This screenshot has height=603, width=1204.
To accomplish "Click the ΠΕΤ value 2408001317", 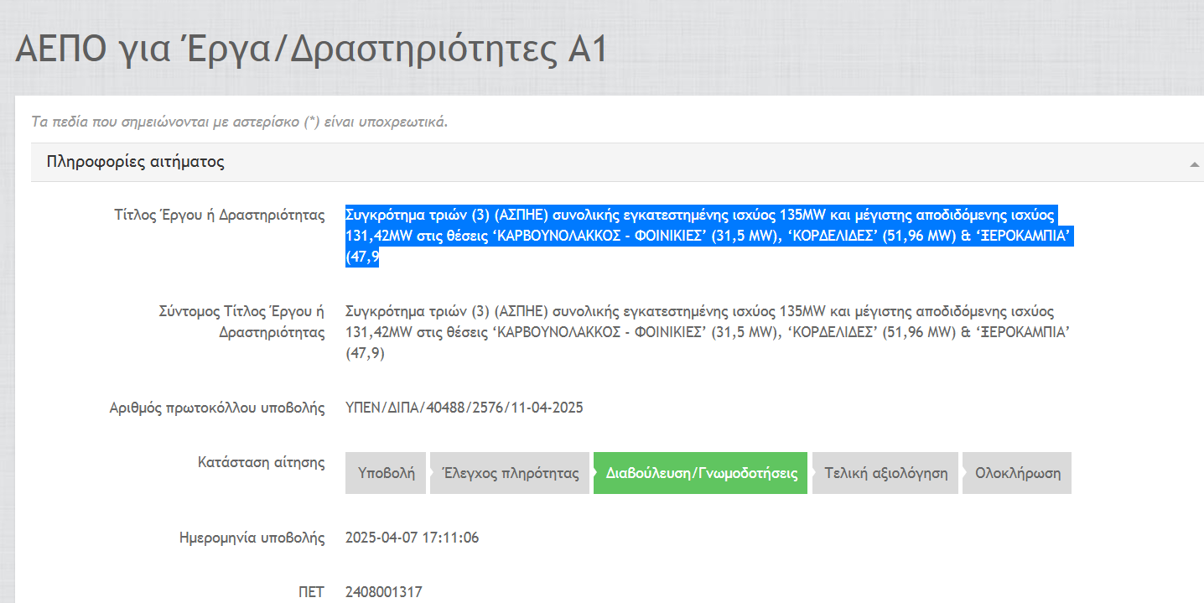I will (x=383, y=592).
